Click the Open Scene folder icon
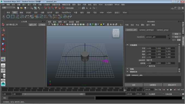The height and width of the screenshot is (104, 185). (x=21, y=8)
